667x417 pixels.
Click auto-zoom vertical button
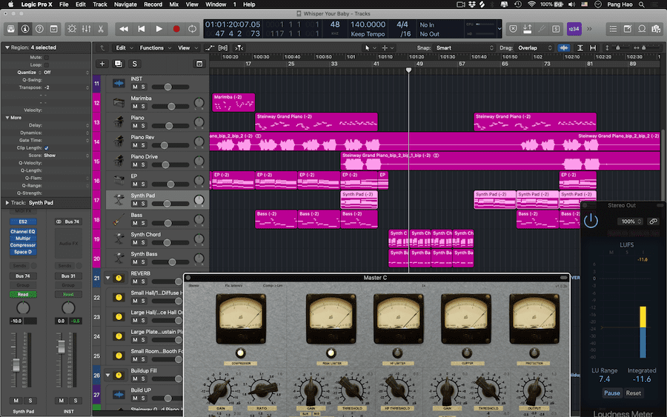click(x=580, y=48)
